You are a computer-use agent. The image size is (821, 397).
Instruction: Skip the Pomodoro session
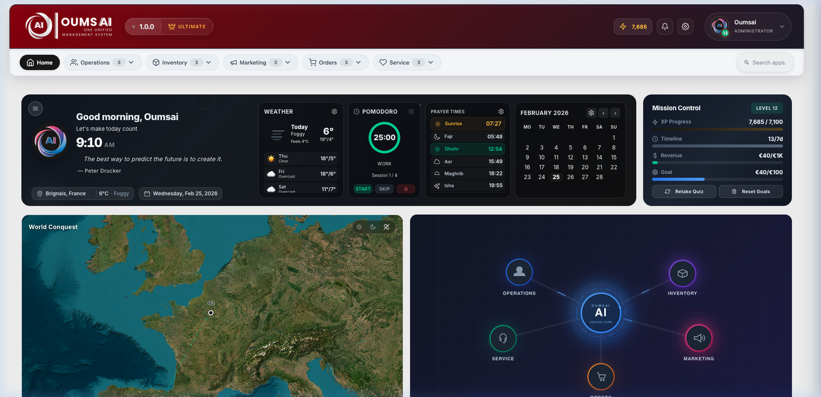click(384, 189)
